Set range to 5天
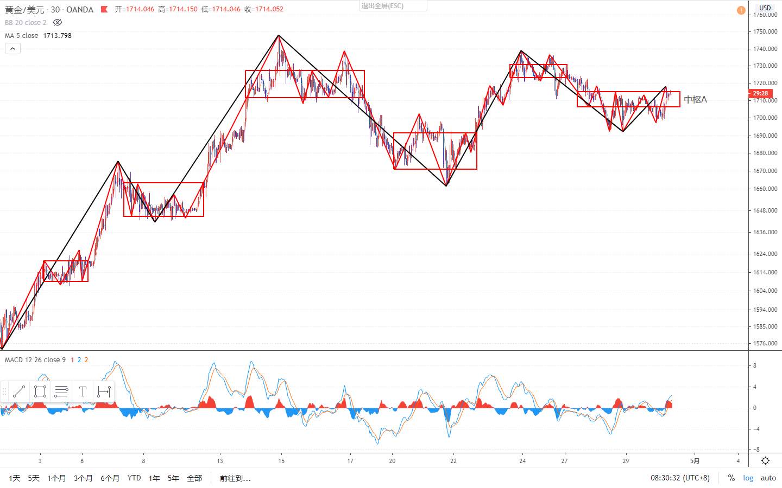Image resolution: width=782 pixels, height=488 pixels. [34, 478]
